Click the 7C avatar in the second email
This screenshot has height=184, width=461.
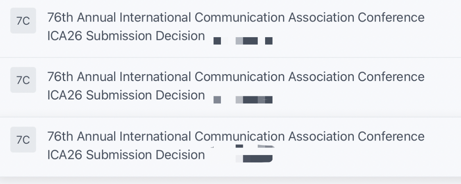coord(23,80)
